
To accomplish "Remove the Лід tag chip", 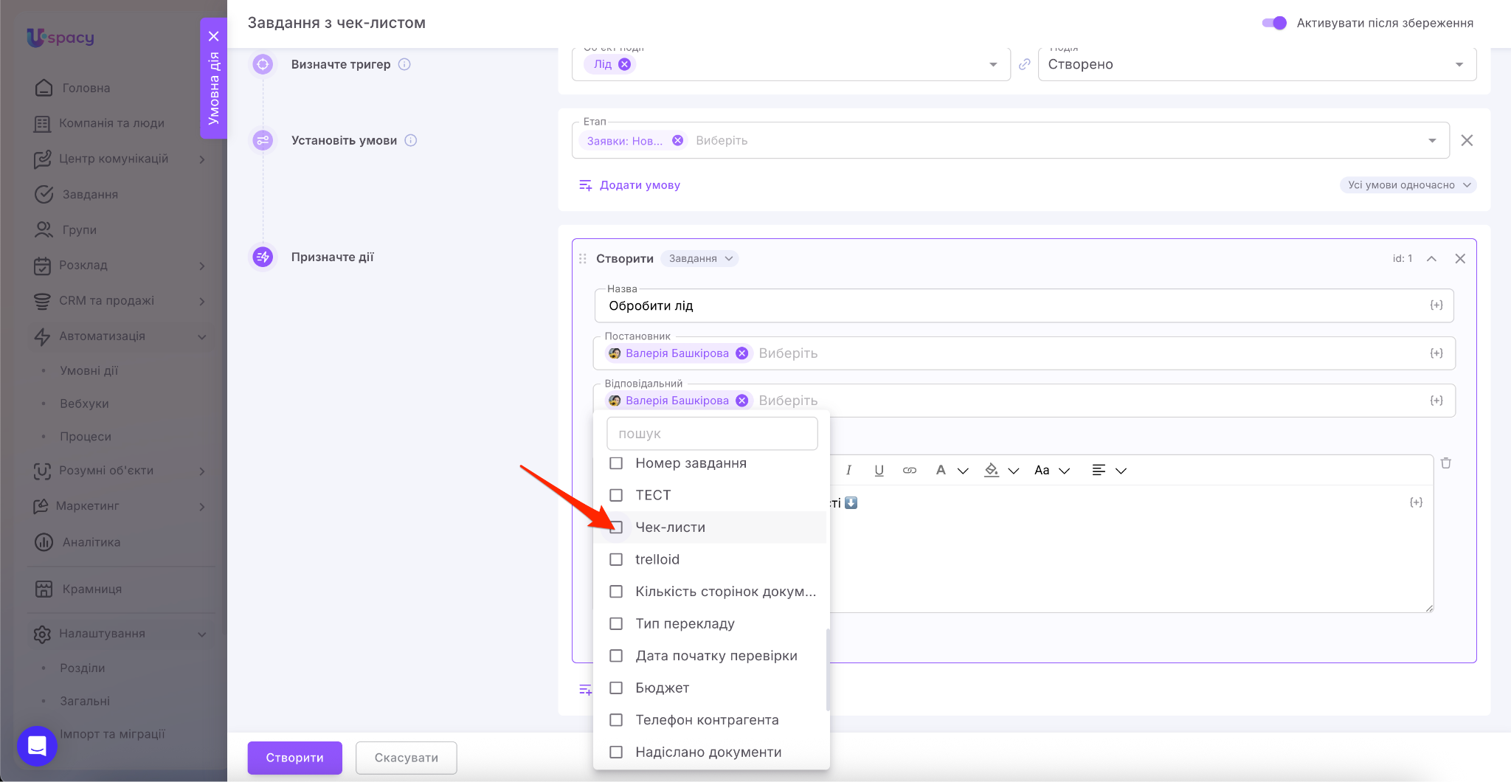I will 624,64.
